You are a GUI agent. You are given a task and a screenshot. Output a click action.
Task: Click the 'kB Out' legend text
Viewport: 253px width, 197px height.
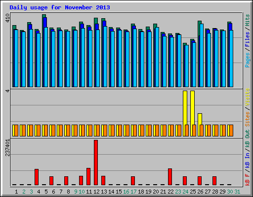pos(247,139)
